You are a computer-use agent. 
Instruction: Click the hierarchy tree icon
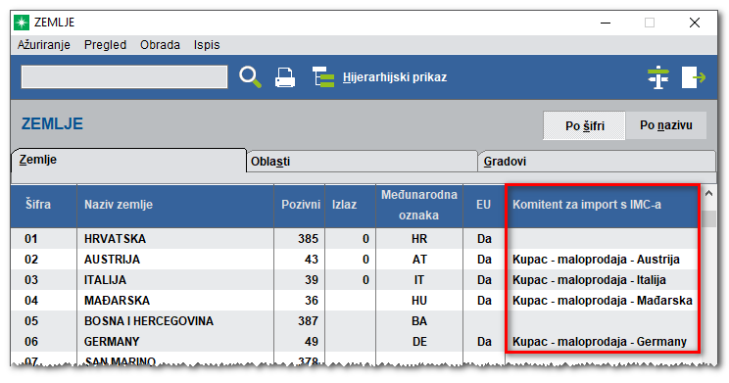(323, 77)
